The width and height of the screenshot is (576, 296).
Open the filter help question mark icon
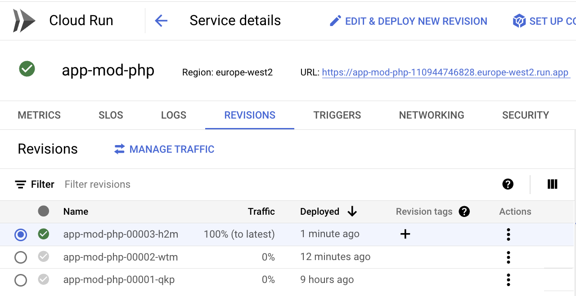click(x=508, y=184)
